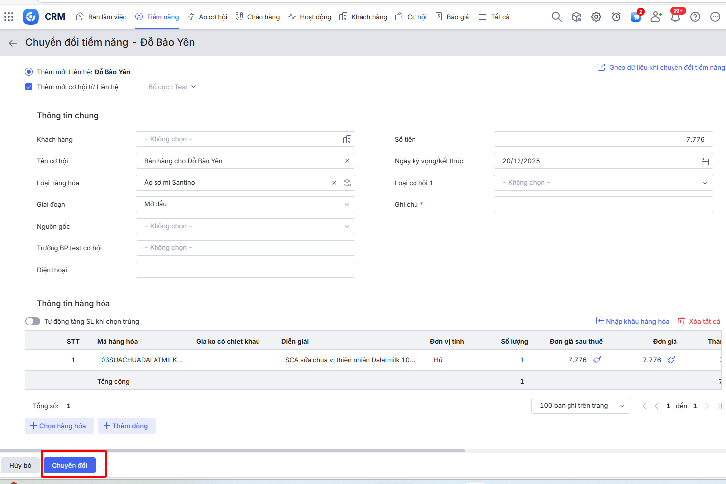The height and width of the screenshot is (484, 726).
Task: Click the Chuyển đổi button
Action: (69, 465)
